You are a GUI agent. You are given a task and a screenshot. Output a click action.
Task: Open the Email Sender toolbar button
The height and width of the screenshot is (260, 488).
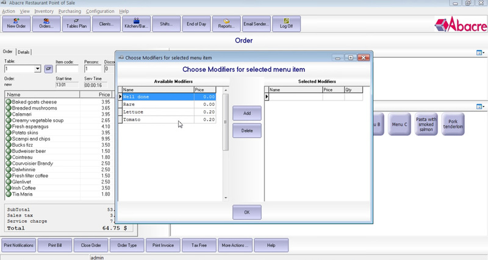[x=256, y=24]
